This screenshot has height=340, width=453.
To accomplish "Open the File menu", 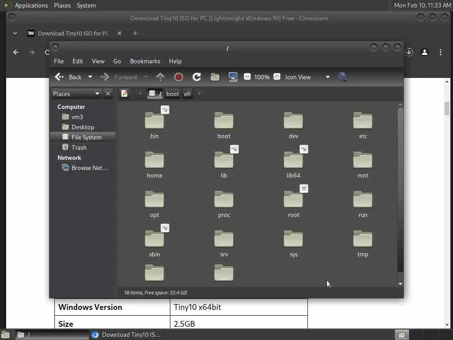I will tap(59, 61).
